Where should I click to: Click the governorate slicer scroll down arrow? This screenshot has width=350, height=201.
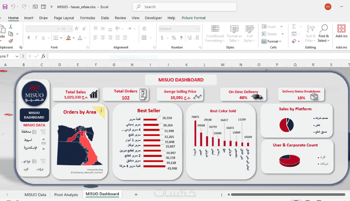pos(43,149)
